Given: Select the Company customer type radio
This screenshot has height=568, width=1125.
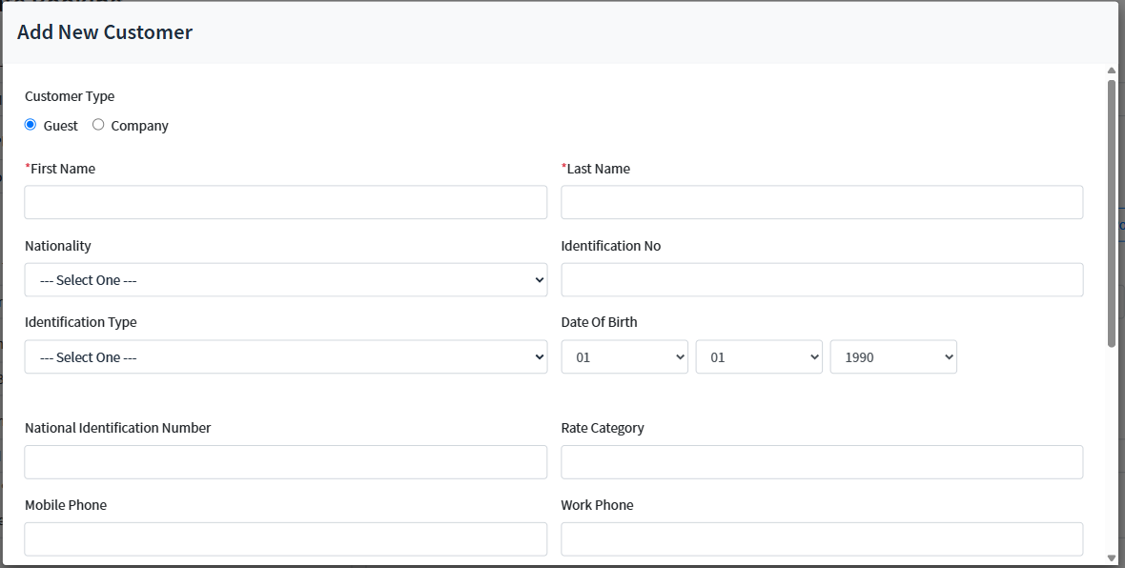Looking at the screenshot, I should tap(98, 125).
